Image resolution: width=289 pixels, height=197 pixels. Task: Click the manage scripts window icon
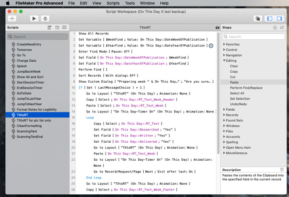coord(257,18)
